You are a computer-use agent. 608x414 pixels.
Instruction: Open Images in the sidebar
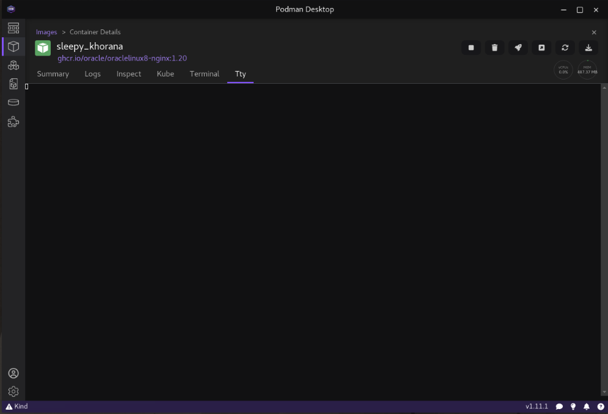tap(13, 84)
